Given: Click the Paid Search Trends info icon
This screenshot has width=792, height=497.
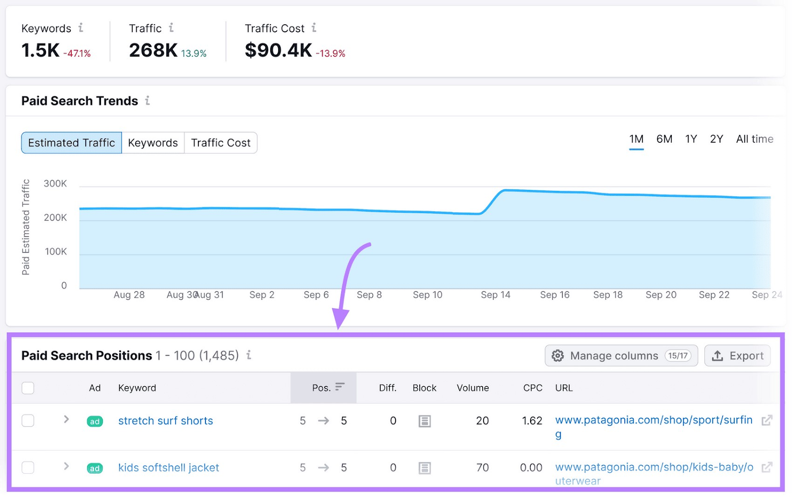Looking at the screenshot, I should tap(147, 101).
